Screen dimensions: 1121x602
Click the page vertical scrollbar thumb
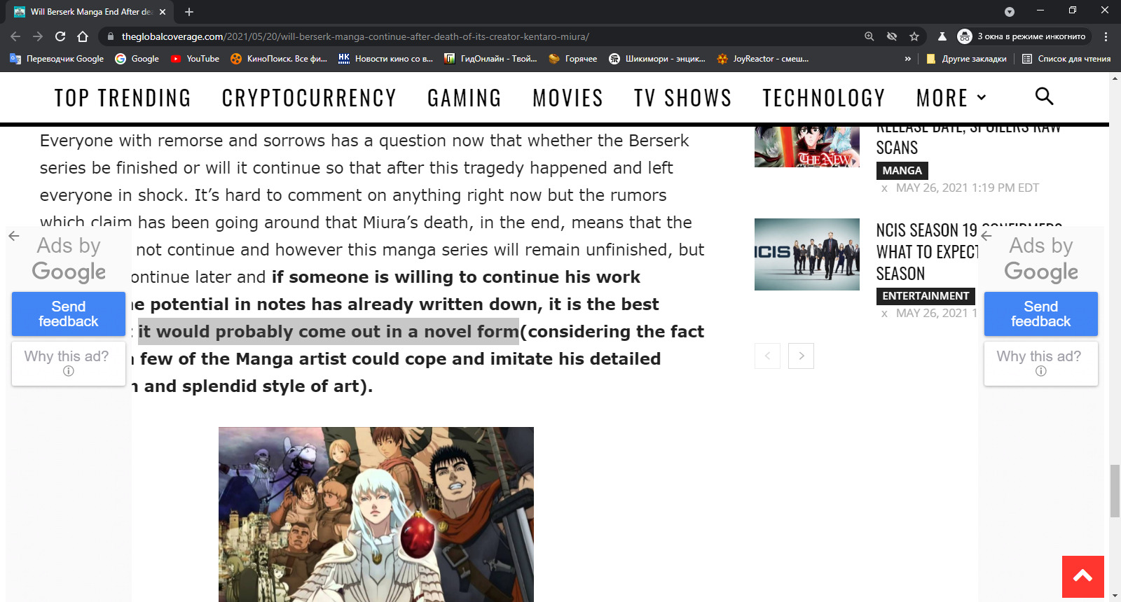tap(1115, 490)
